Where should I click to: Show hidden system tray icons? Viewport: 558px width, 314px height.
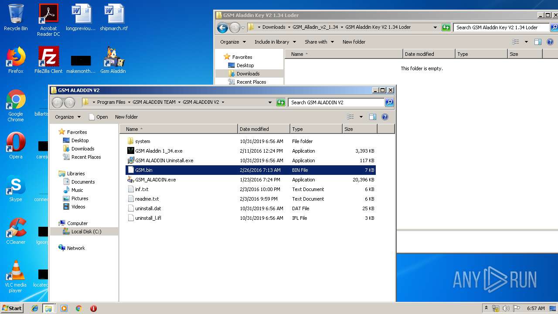pos(486,308)
